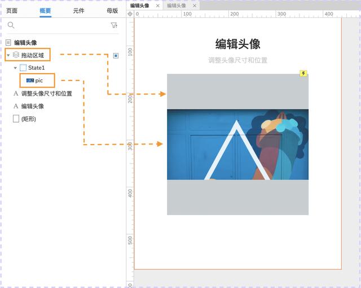
Task: Select the (矩形) outline item
Action: click(x=29, y=119)
